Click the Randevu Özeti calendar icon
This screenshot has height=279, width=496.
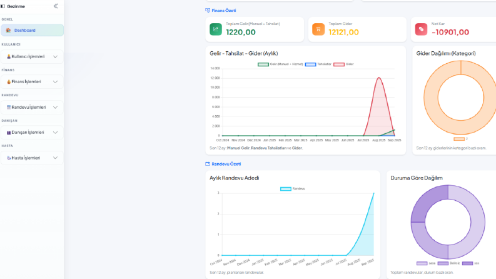pyautogui.click(x=208, y=164)
